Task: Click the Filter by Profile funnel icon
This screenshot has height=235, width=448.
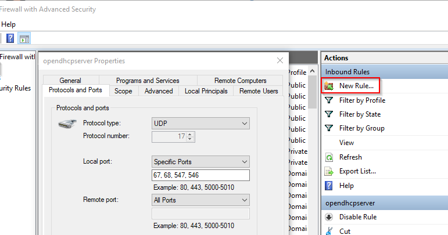Action: [329, 100]
